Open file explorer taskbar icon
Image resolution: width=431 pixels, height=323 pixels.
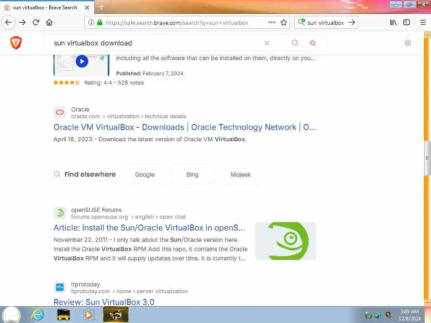point(63,315)
